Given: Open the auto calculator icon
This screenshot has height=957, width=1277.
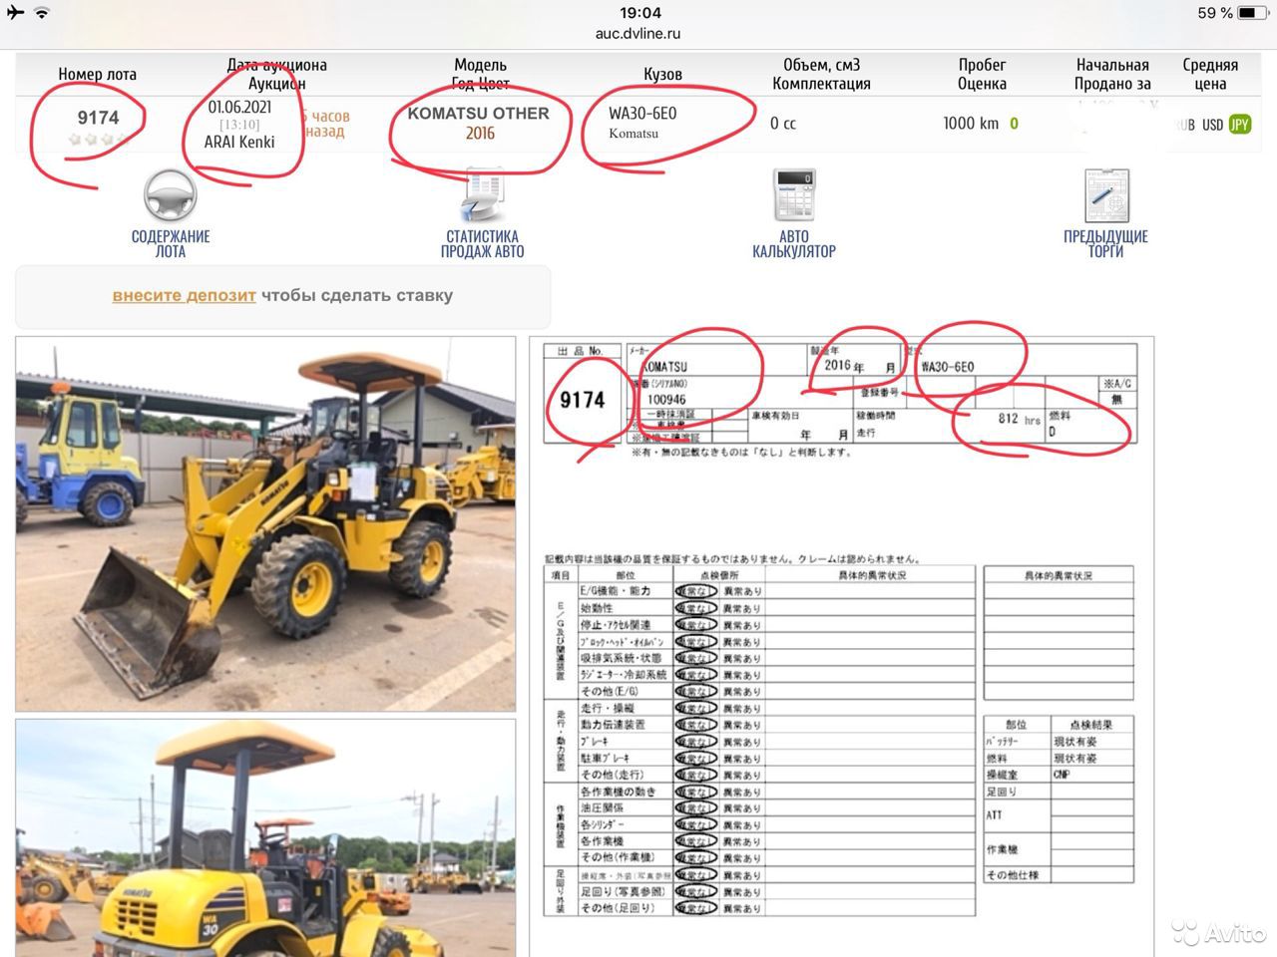Looking at the screenshot, I should 794,195.
